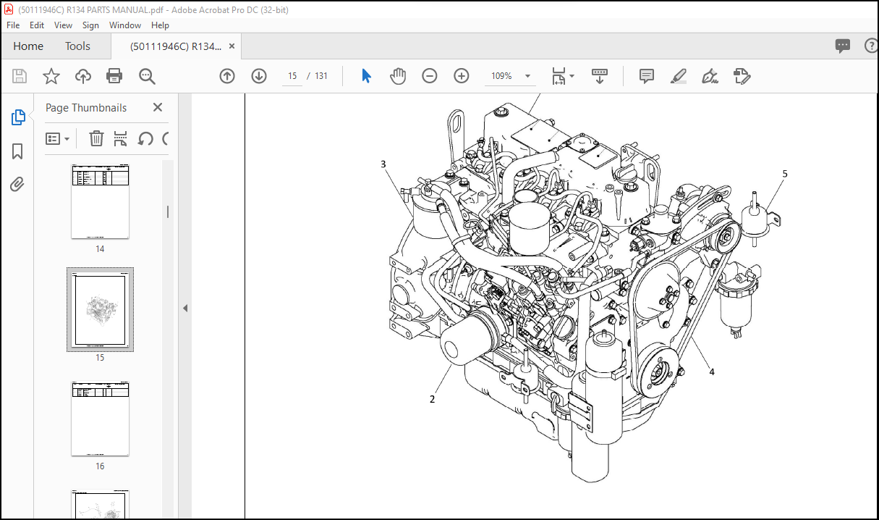Close the Page Thumbnails panel

click(x=158, y=107)
